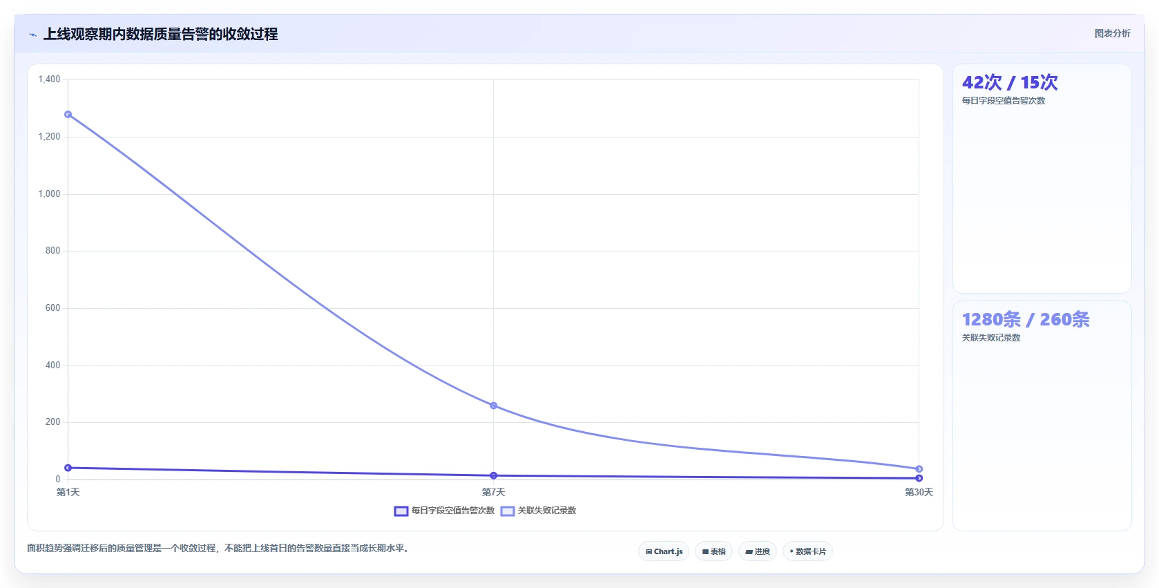Click the 关联失败记录数 data point at 第7天
This screenshot has width=1159, height=588.
click(x=493, y=406)
